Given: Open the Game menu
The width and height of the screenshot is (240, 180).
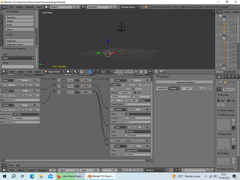Looking at the screenshot, I should 19,7.
